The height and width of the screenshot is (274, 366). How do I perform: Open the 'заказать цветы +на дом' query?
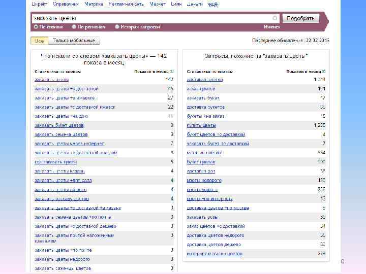[x=61, y=116]
